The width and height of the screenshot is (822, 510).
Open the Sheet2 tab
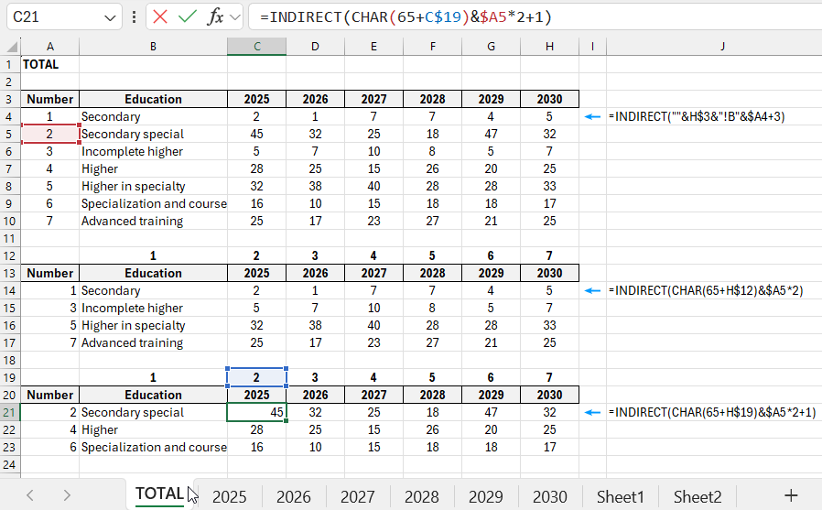(698, 496)
